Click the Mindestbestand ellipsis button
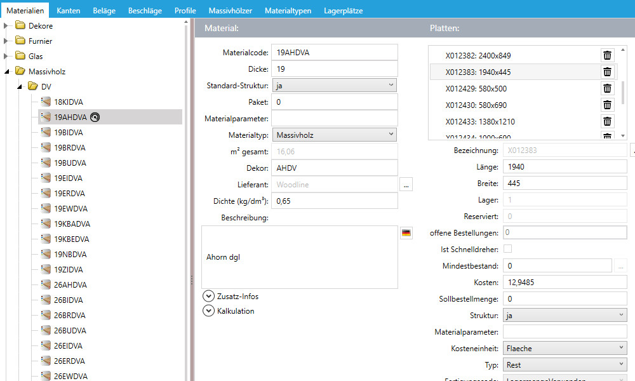Screen dimensions: 635x381 pyautogui.click(x=620, y=266)
